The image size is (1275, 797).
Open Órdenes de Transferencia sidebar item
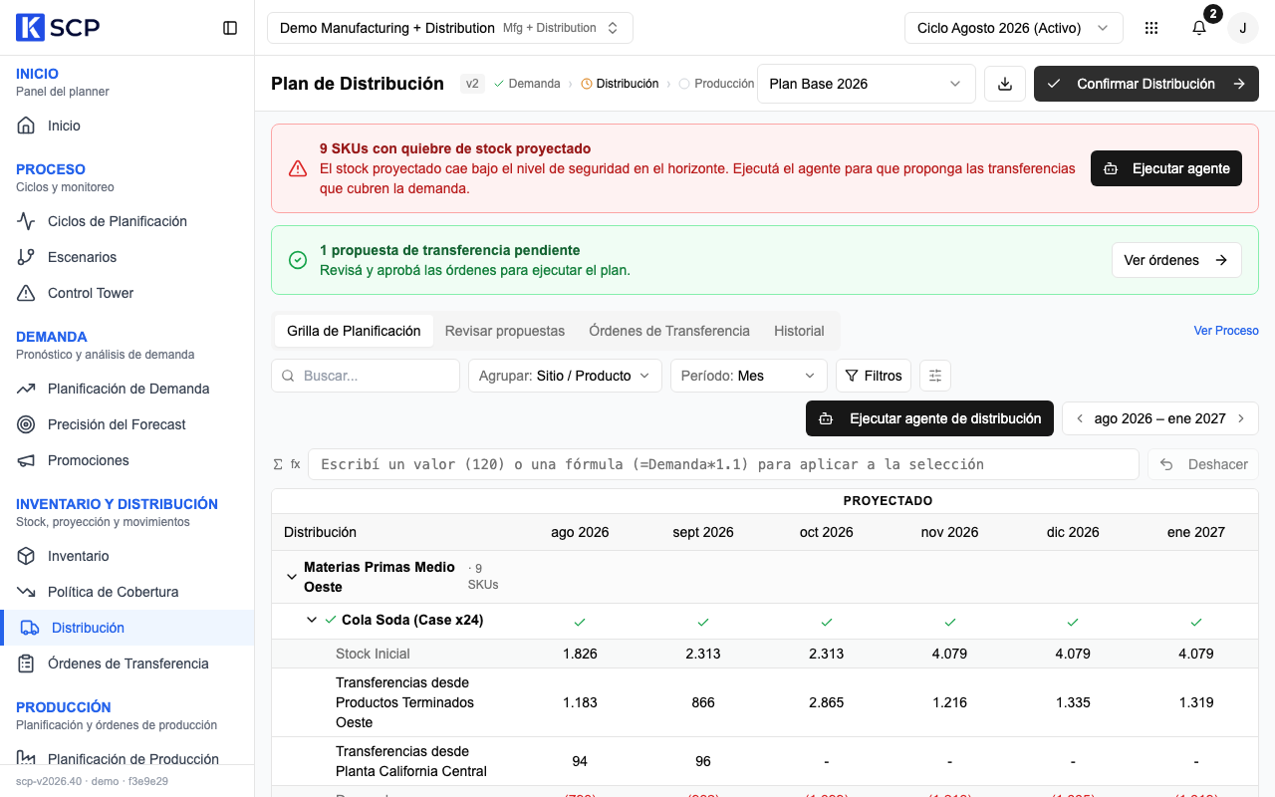pyautogui.click(x=127, y=664)
